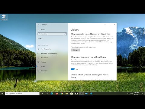Screen dimensions: 145x109
Task: Click the Videos icon in sidebar
Action: pos(38,66)
